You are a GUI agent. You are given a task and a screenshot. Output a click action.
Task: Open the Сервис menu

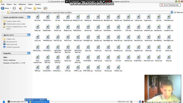pos(30,4)
